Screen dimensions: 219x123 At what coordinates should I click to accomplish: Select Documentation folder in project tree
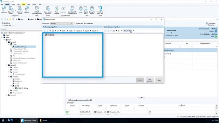click(x=17, y=93)
